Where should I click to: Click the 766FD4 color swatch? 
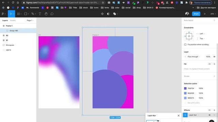185,88
